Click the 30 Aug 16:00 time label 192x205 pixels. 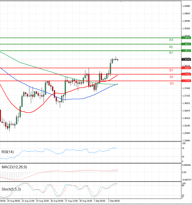(86, 201)
